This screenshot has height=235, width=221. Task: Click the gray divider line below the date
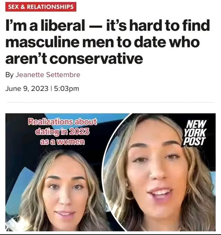[111, 102]
